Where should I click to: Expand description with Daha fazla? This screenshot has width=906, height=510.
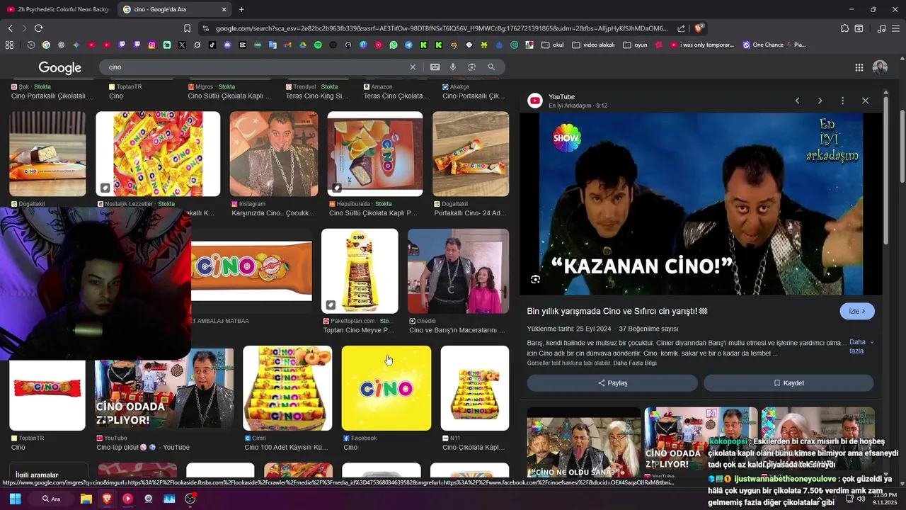861,346
